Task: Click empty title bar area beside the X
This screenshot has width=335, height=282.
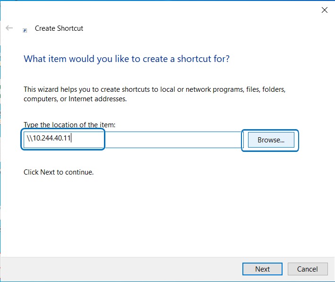Action: pyautogui.click(x=189, y=10)
